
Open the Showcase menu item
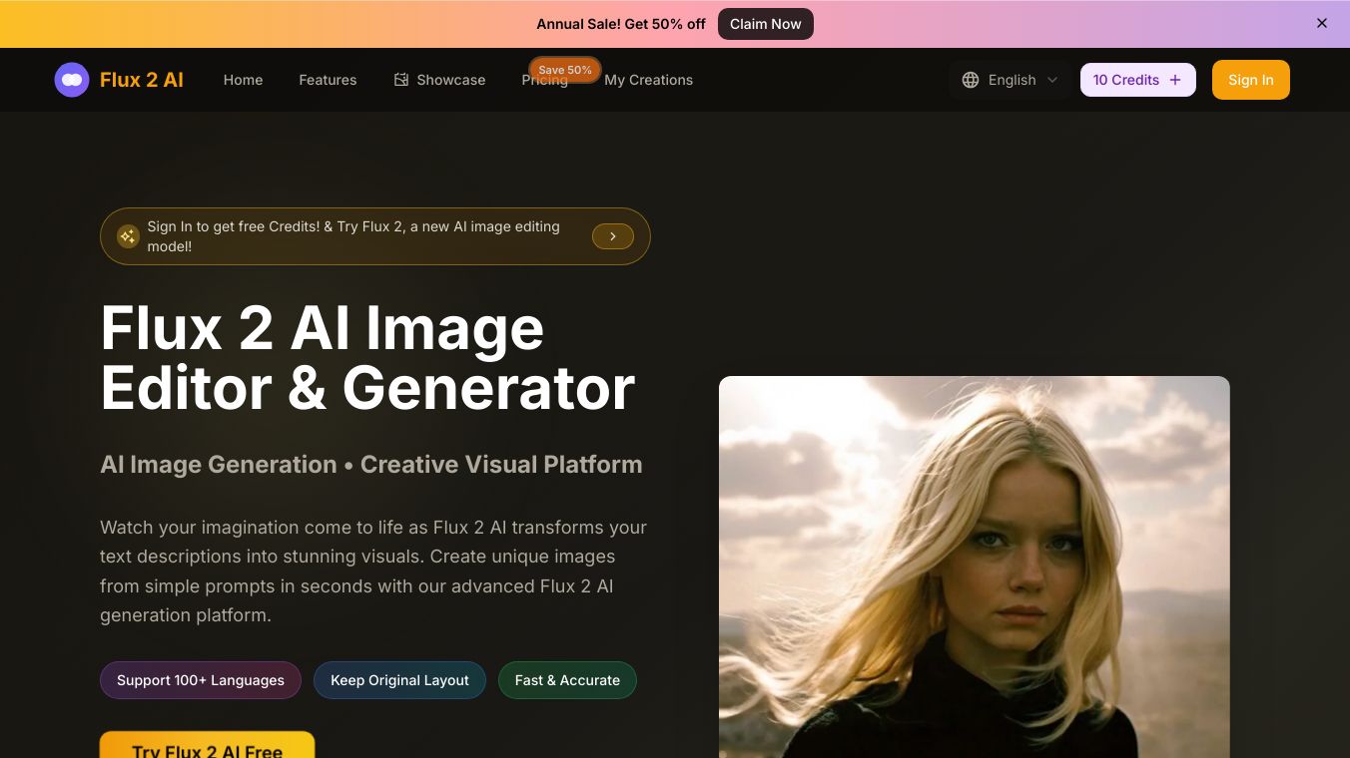[439, 80]
